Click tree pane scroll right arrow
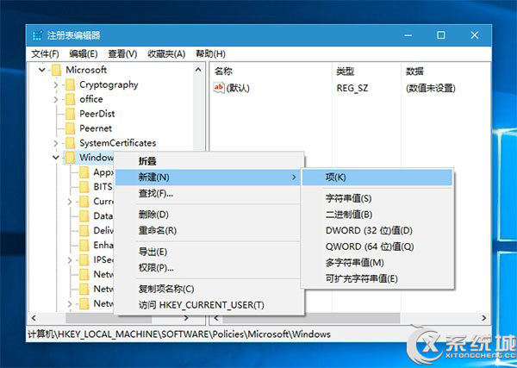This screenshot has width=517, height=368. [186, 318]
